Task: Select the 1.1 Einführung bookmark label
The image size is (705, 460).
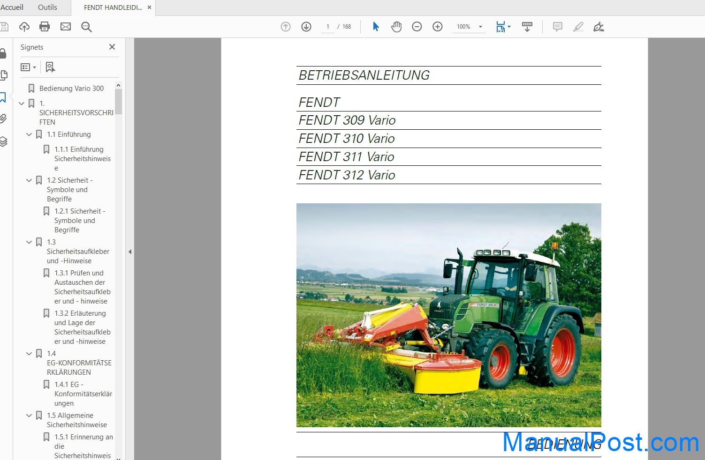Action: tap(69, 134)
